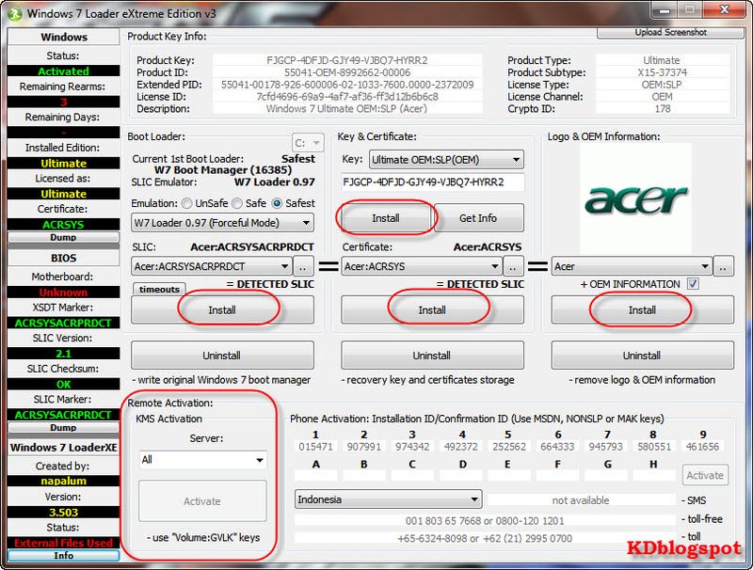Click the Motherboard value Unknown
The height and width of the screenshot is (570, 753).
click(63, 293)
